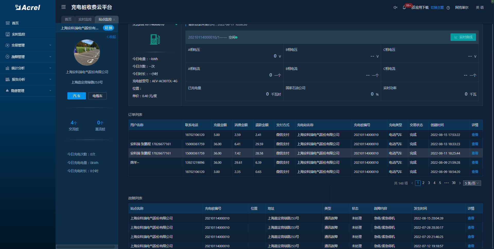Toggle station with 切换 button

pyautogui.click(x=108, y=28)
